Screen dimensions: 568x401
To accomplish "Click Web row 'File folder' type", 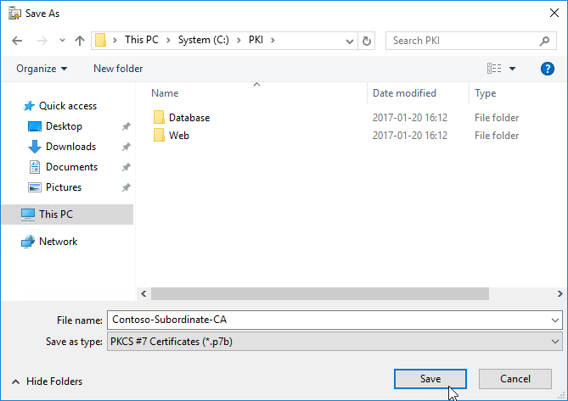I will pyautogui.click(x=497, y=136).
